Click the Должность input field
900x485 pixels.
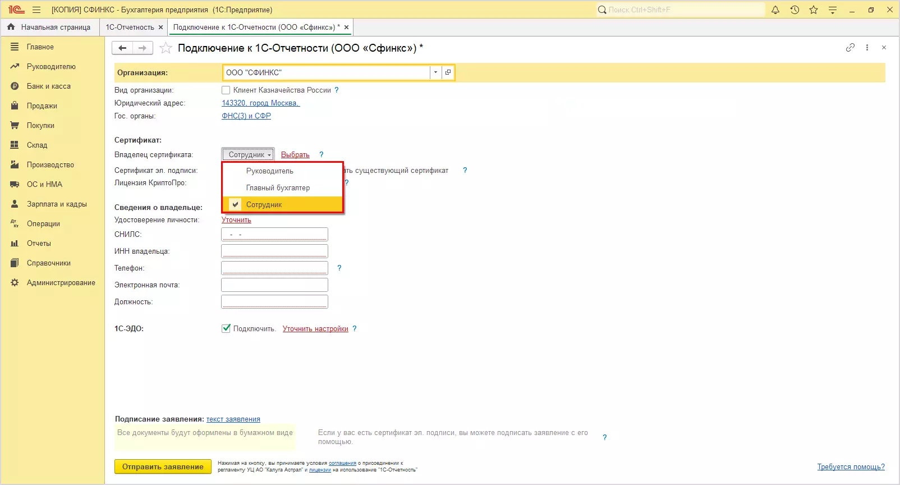pyautogui.click(x=274, y=301)
